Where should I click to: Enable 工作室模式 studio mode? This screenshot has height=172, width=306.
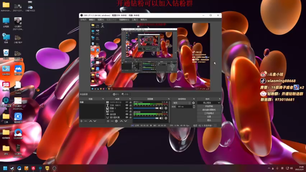coord(209,113)
